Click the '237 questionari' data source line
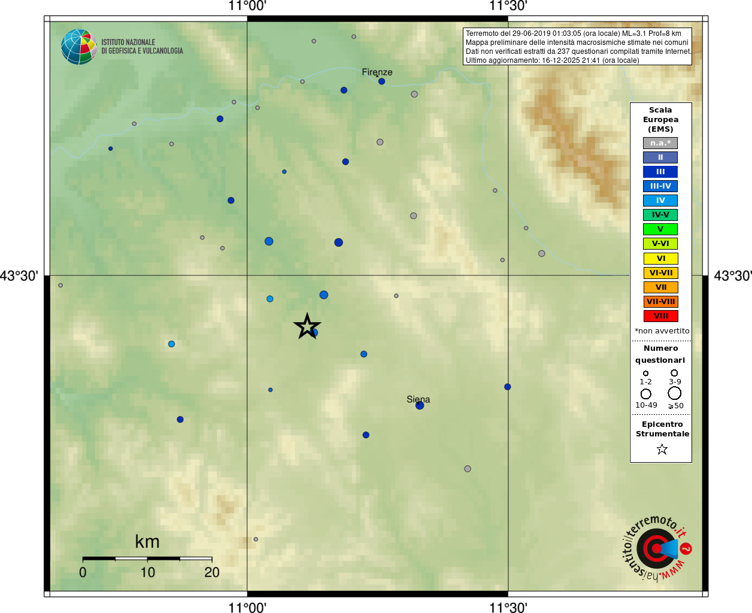The width and height of the screenshot is (752, 613). (x=578, y=51)
